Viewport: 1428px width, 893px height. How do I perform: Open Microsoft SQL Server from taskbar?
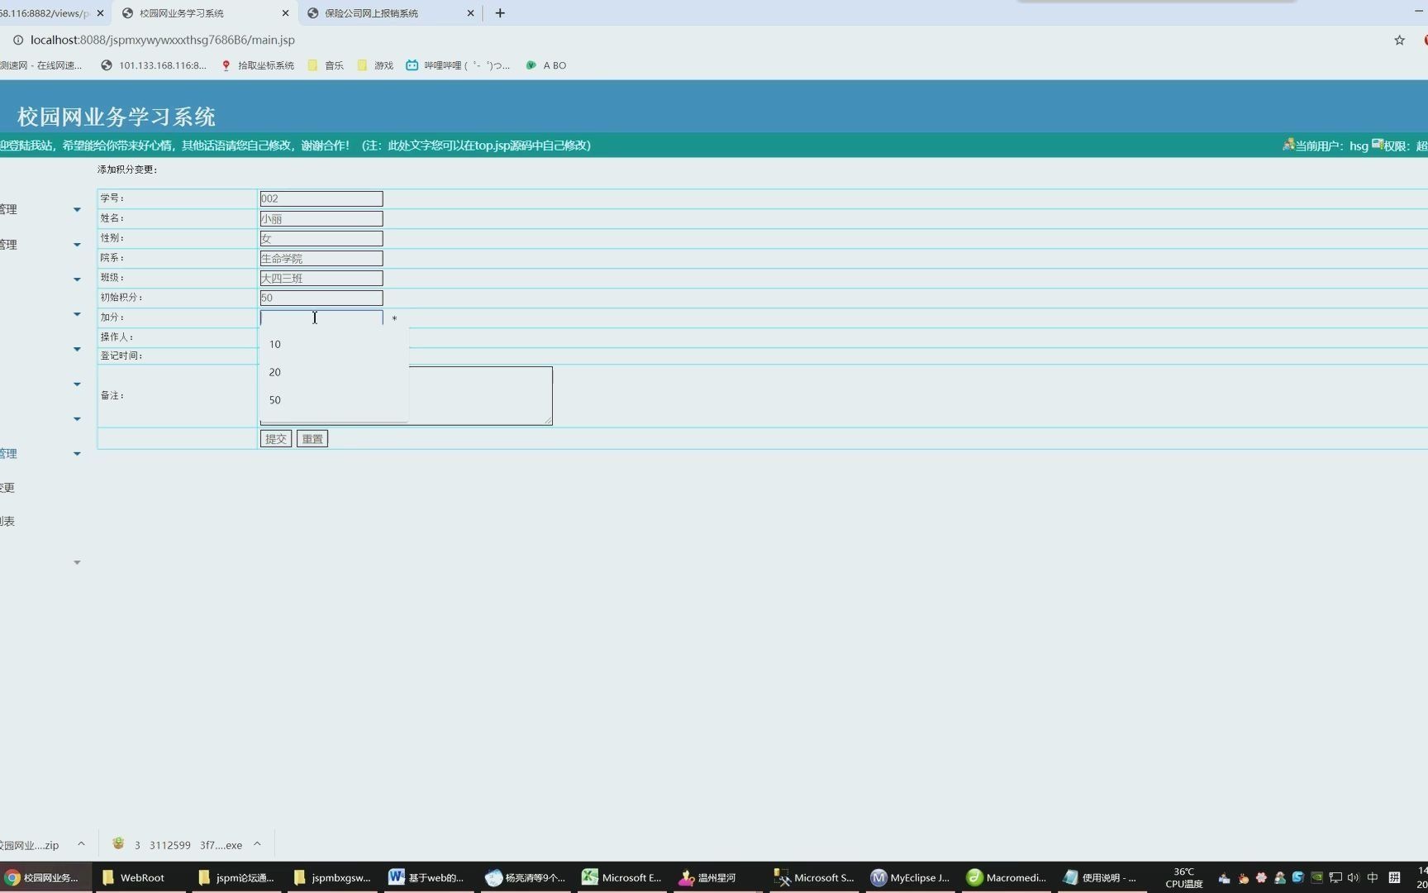(x=814, y=877)
